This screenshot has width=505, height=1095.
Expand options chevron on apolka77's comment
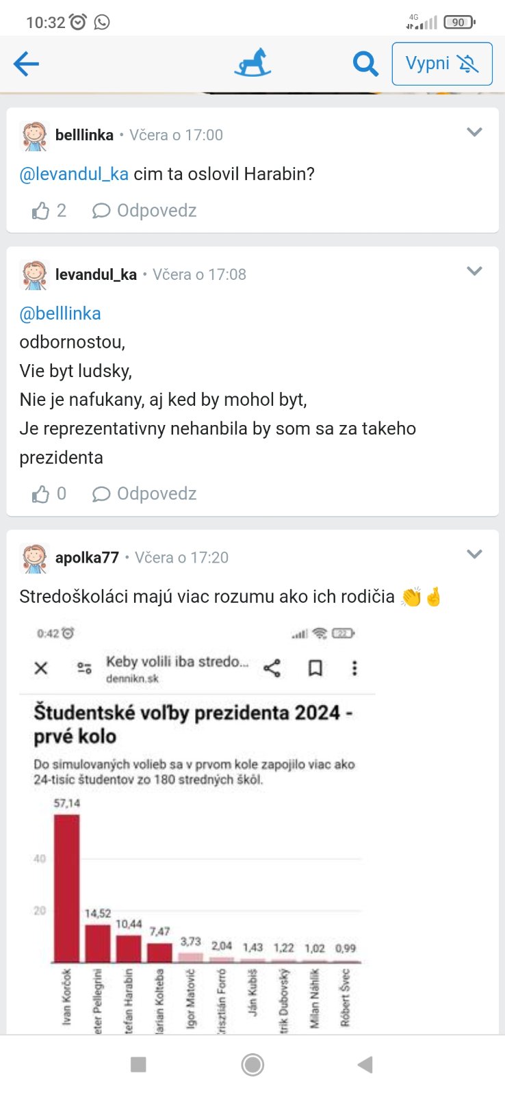pyautogui.click(x=474, y=554)
